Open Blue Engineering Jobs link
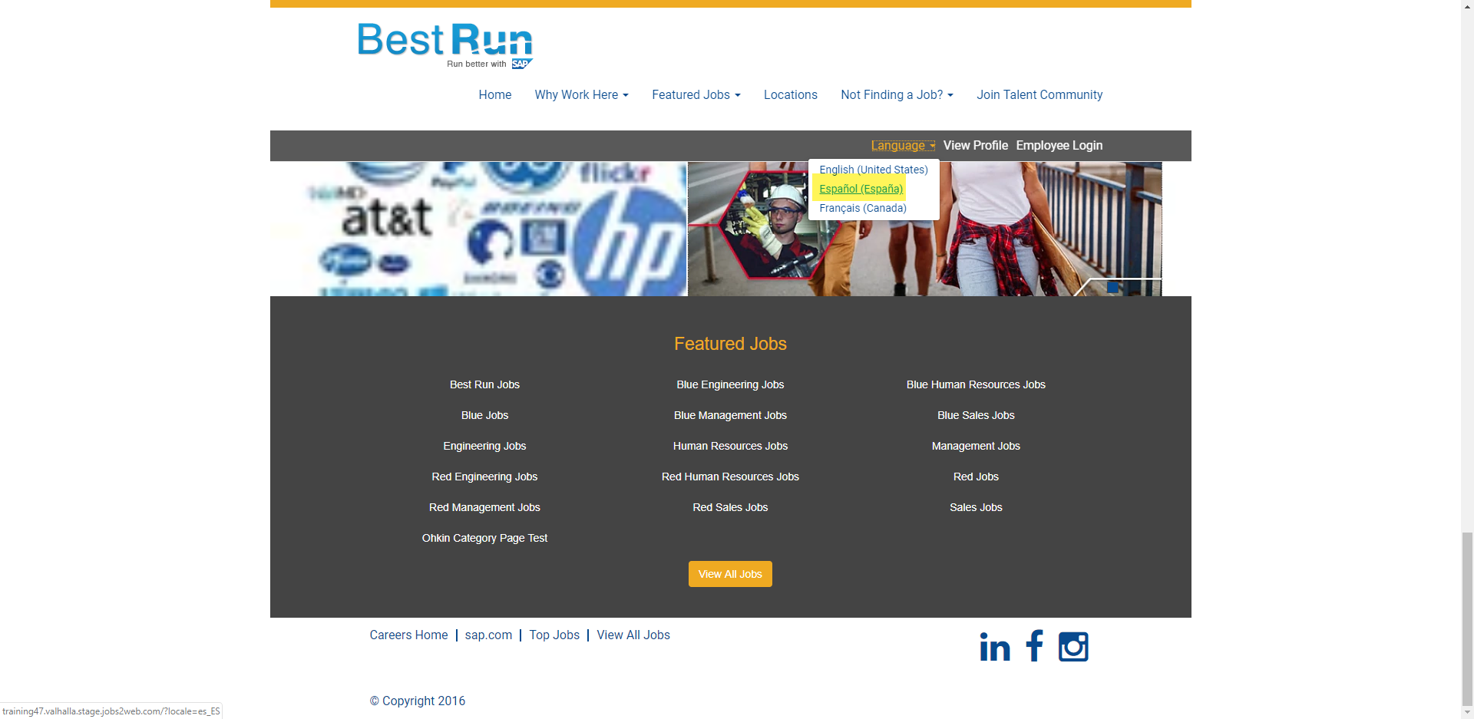1474x719 pixels. 730,384
